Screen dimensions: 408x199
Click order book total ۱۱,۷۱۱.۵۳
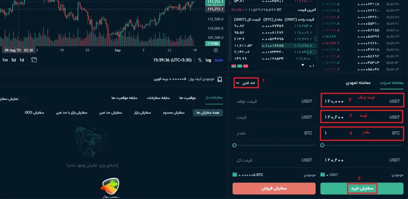[243, 45]
